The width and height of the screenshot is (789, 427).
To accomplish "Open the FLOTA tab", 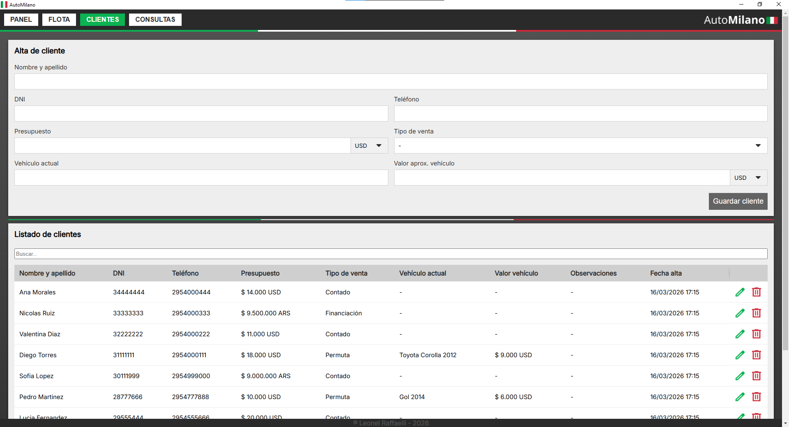I will (59, 20).
